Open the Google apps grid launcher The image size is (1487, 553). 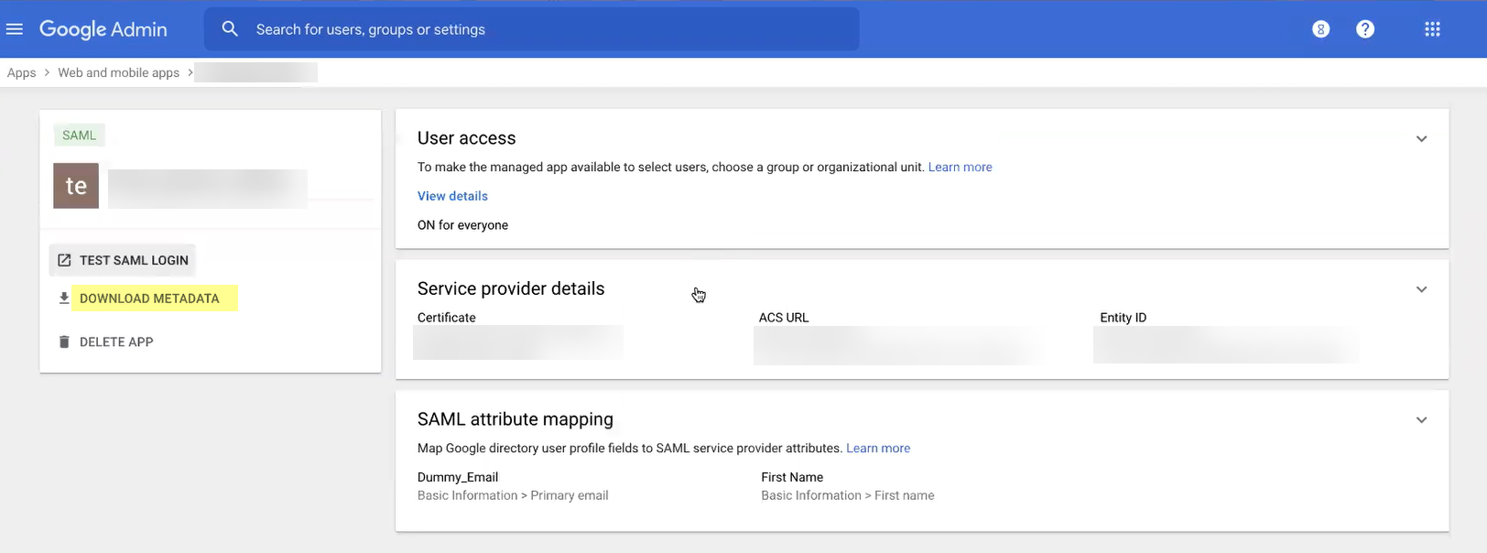1432,29
